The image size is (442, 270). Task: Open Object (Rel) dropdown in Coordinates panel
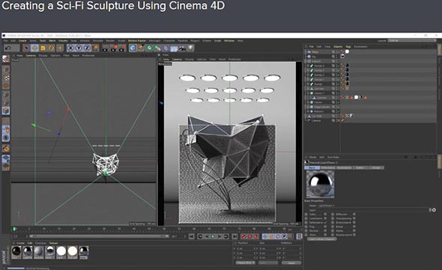245,263
